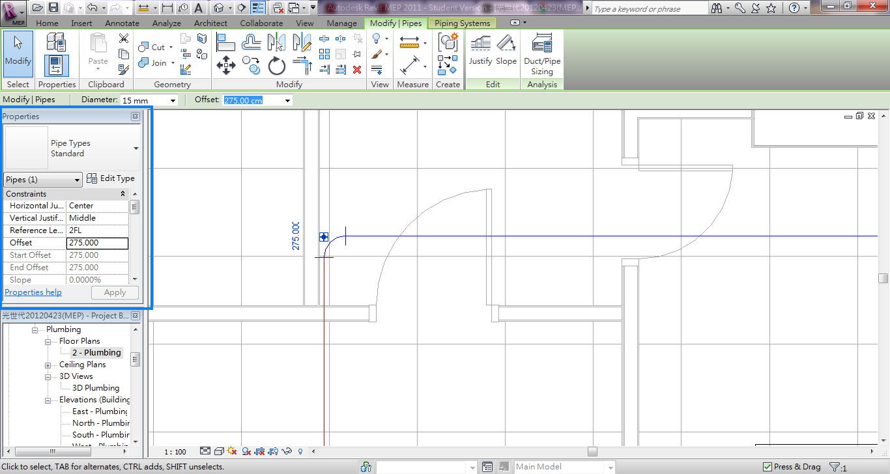Open the Annotate ribbon tab
This screenshot has height=474, width=890.
pyautogui.click(x=122, y=23)
